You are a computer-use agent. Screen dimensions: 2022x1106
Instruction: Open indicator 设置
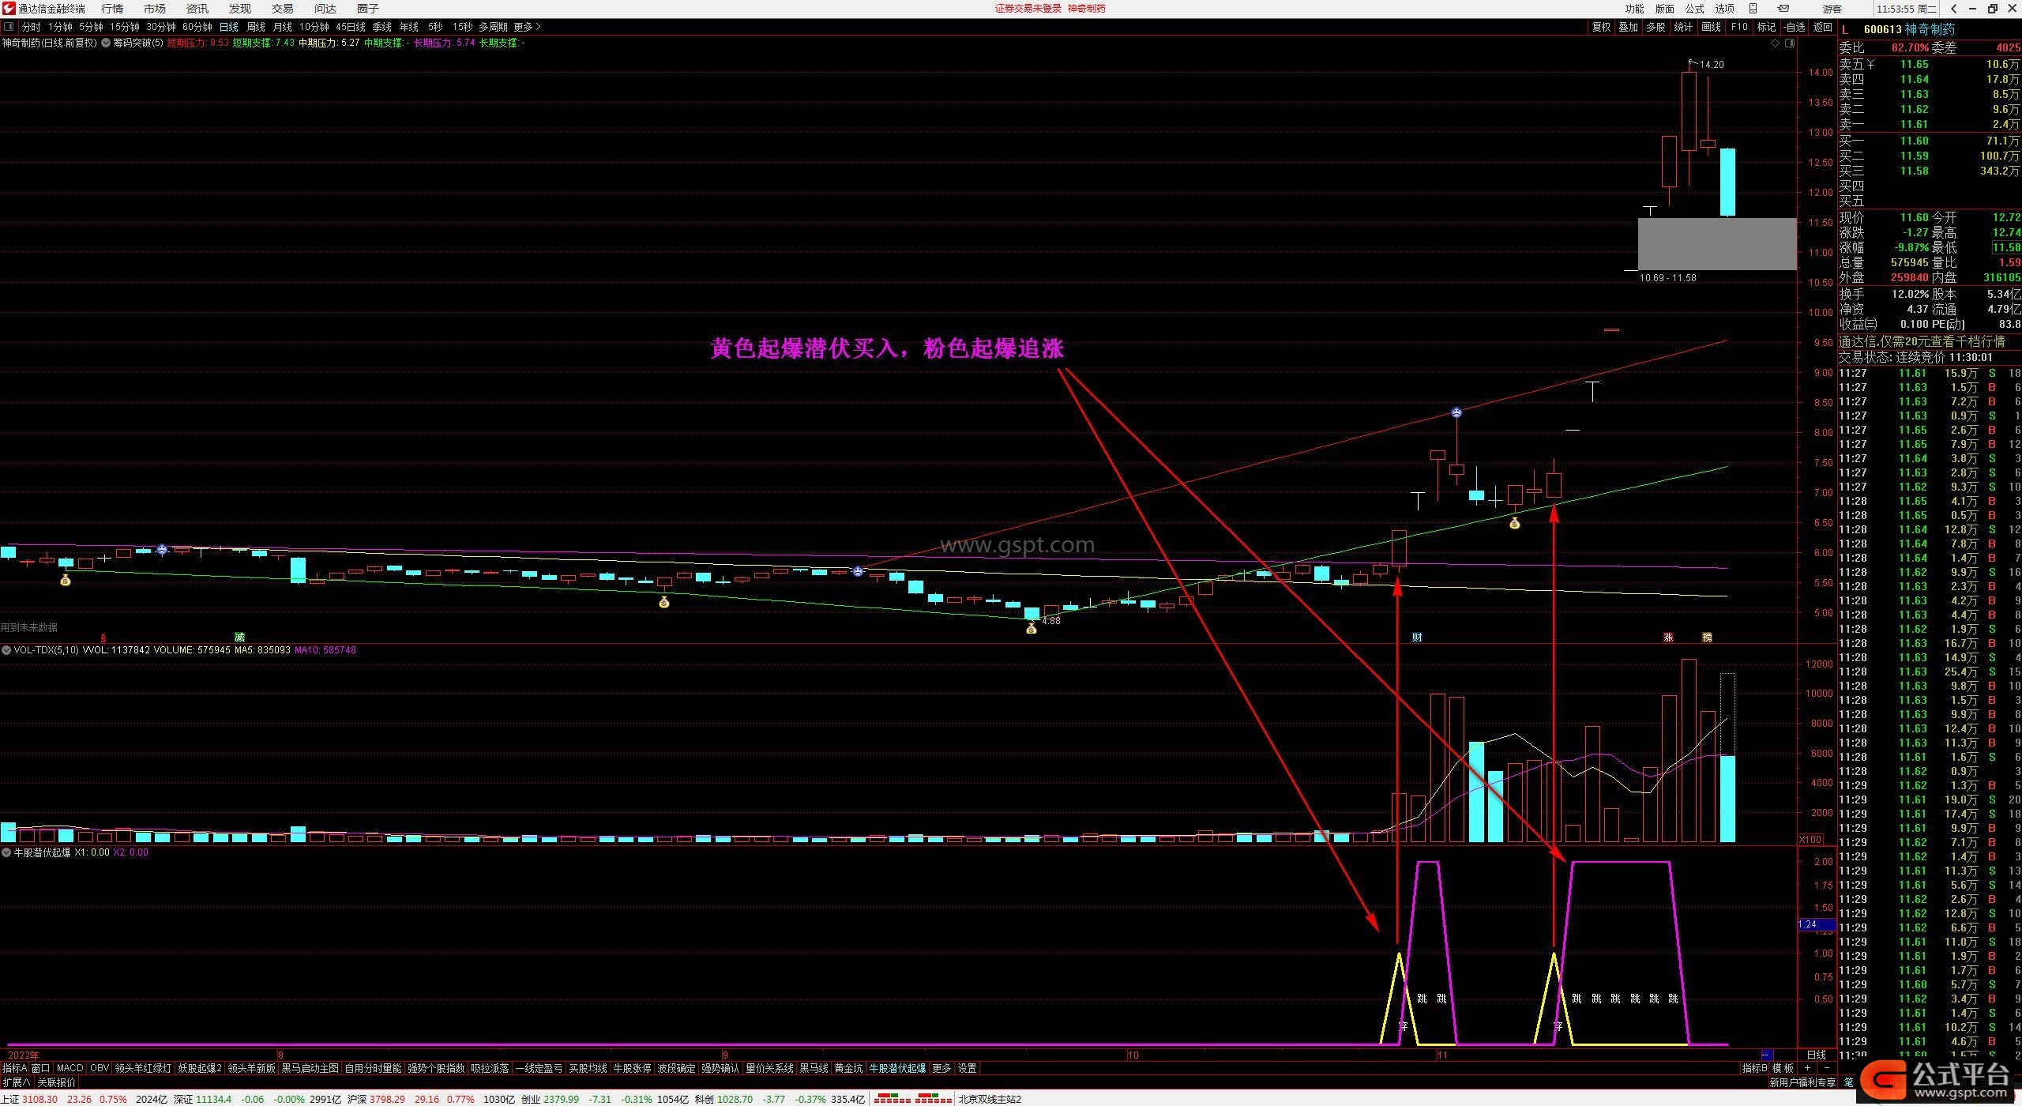968,1068
